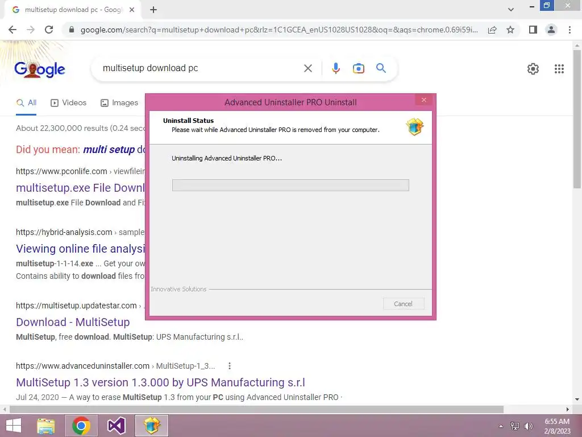Open volume control tray icon

528,426
